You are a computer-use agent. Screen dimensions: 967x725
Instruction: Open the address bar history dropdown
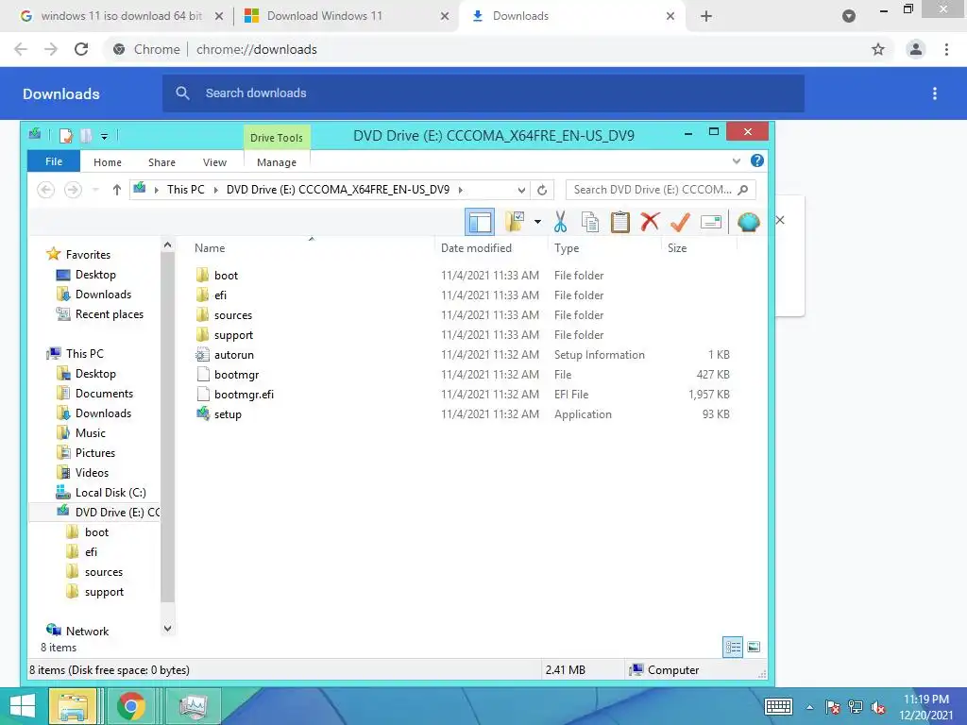(x=521, y=190)
